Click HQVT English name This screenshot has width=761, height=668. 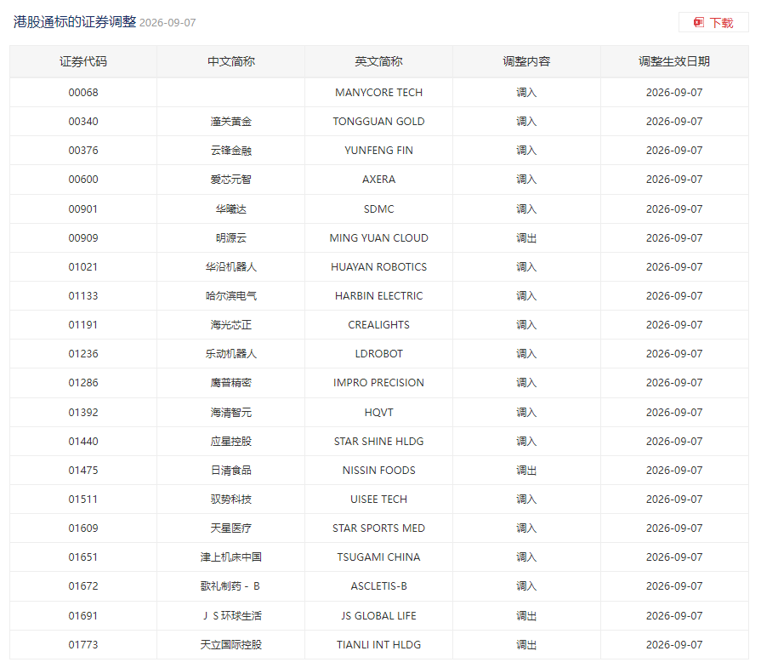click(378, 413)
